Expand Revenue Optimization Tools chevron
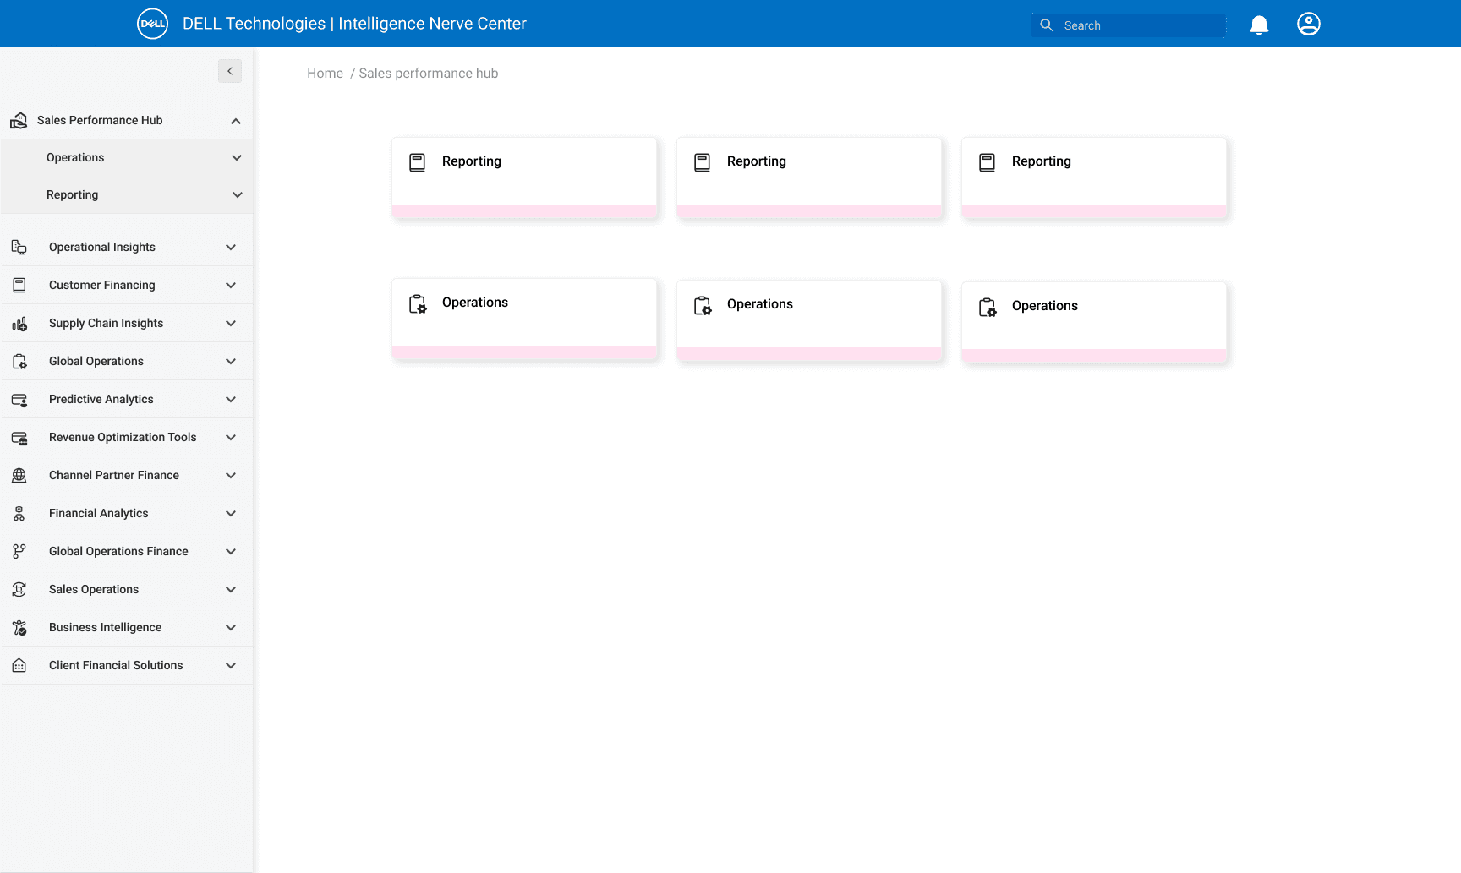Image resolution: width=1461 pixels, height=873 pixels. coord(231,437)
